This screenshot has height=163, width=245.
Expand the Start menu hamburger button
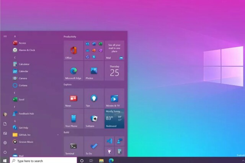point(5,36)
